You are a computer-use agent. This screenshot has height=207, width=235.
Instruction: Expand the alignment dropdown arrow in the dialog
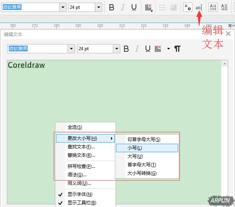(168, 49)
